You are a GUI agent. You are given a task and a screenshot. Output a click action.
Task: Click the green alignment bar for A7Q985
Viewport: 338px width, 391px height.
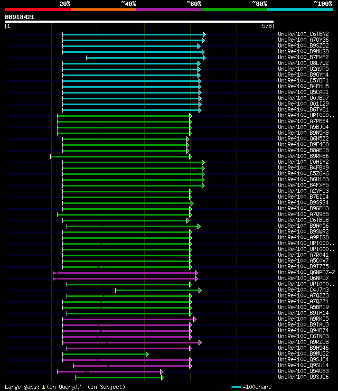(x=124, y=215)
